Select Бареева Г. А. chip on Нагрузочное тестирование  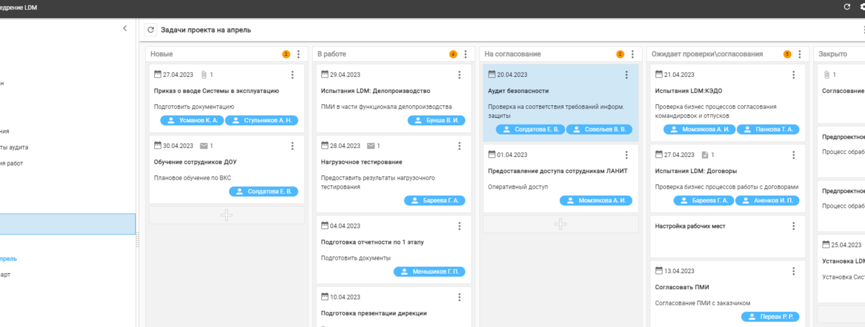tap(435, 201)
